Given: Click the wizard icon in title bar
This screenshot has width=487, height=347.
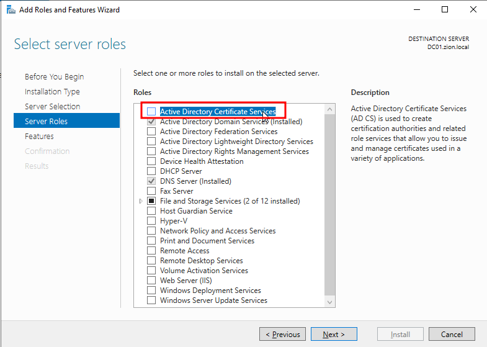Looking at the screenshot, I should (x=11, y=10).
